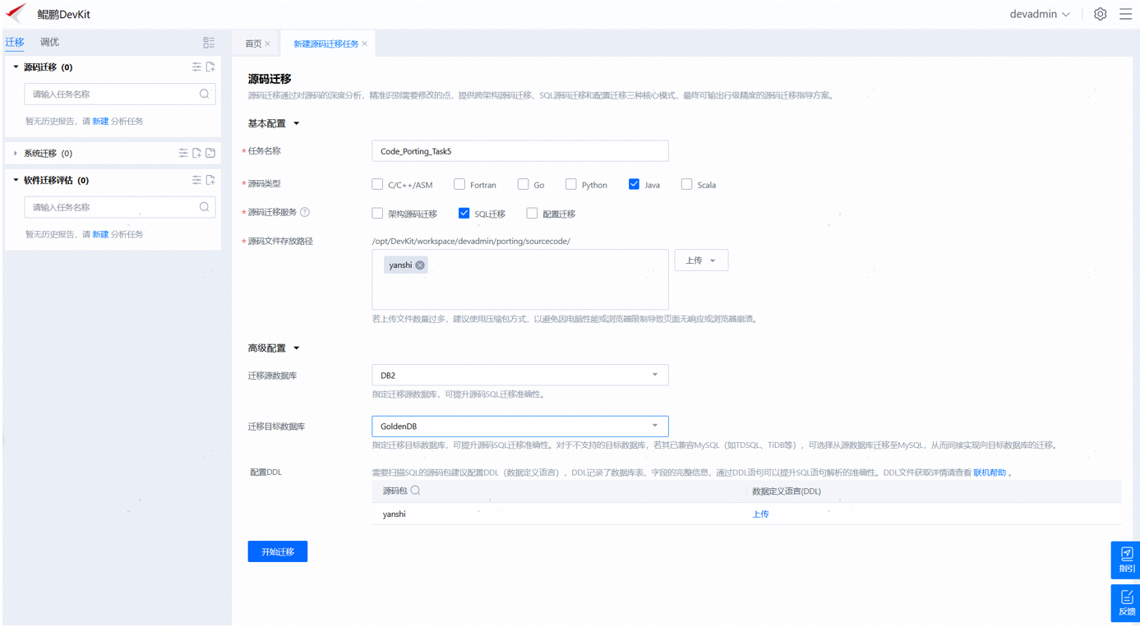This screenshot has height=627, width=1140.
Task: Open the settings gear in top bar
Action: (x=1100, y=14)
